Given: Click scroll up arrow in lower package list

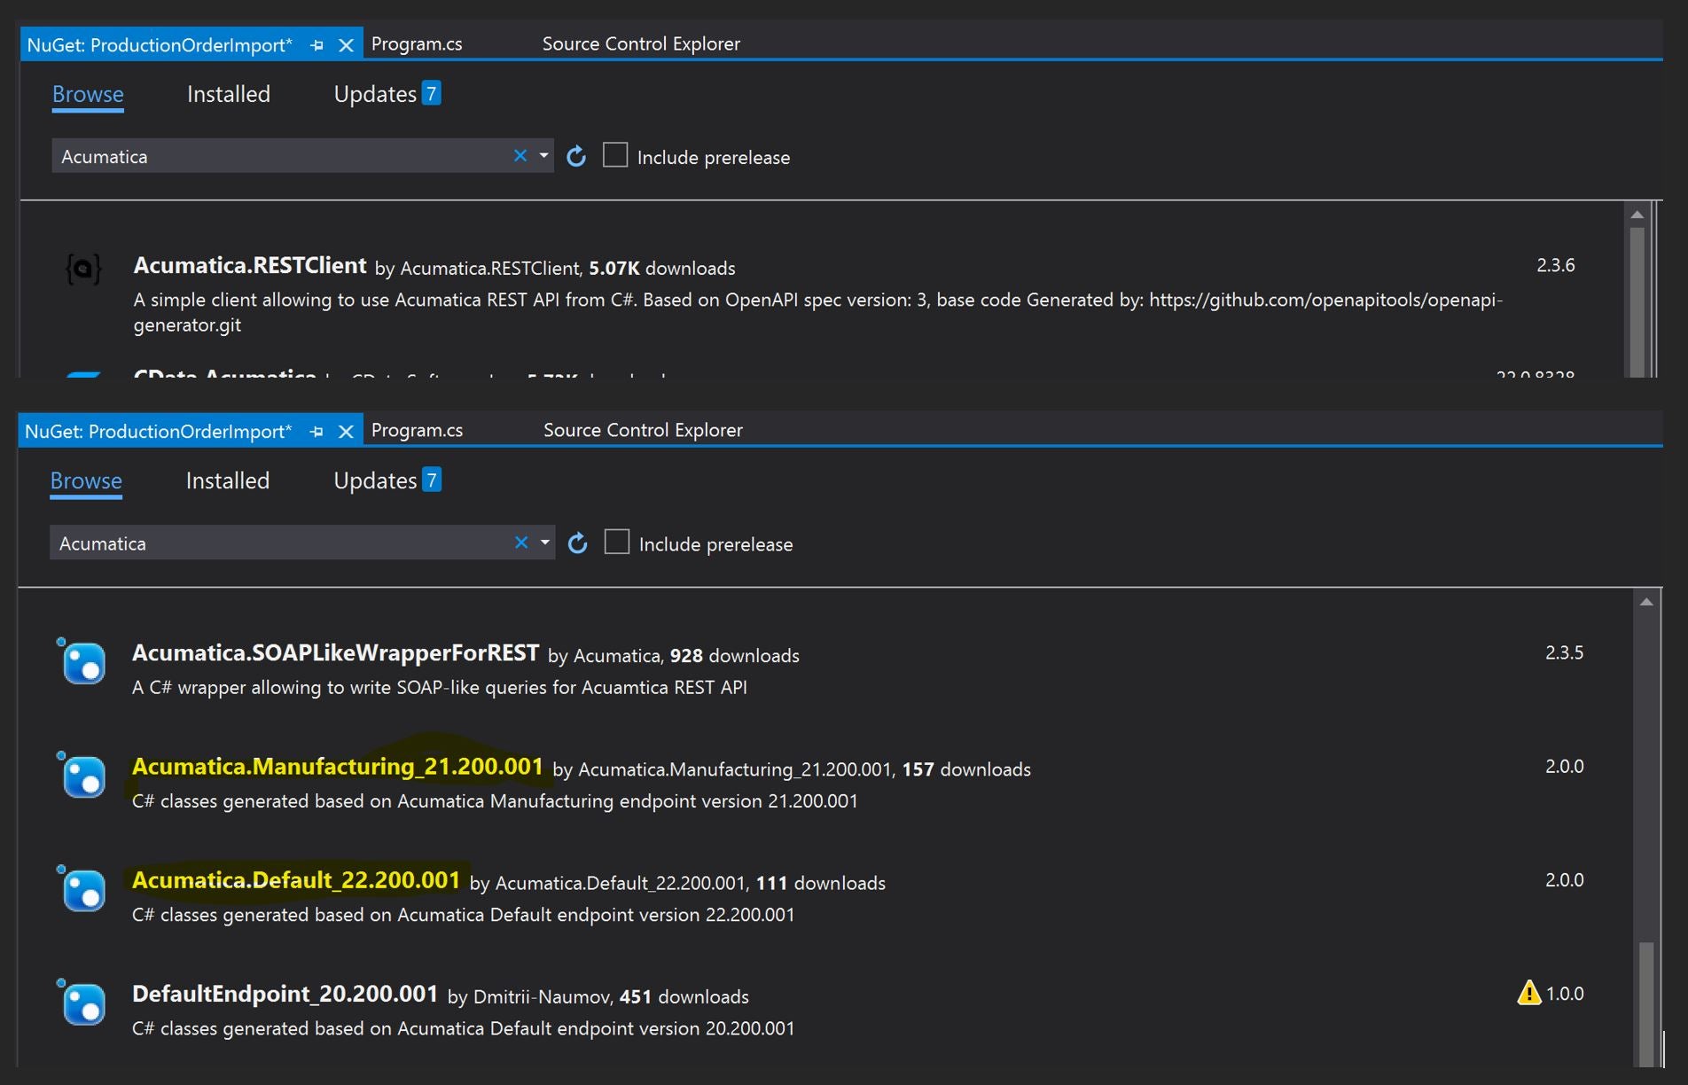Looking at the screenshot, I should (1646, 602).
